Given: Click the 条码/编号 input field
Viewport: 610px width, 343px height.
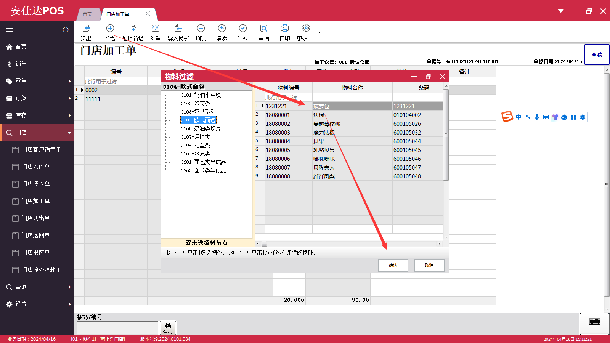Looking at the screenshot, I should [117, 328].
